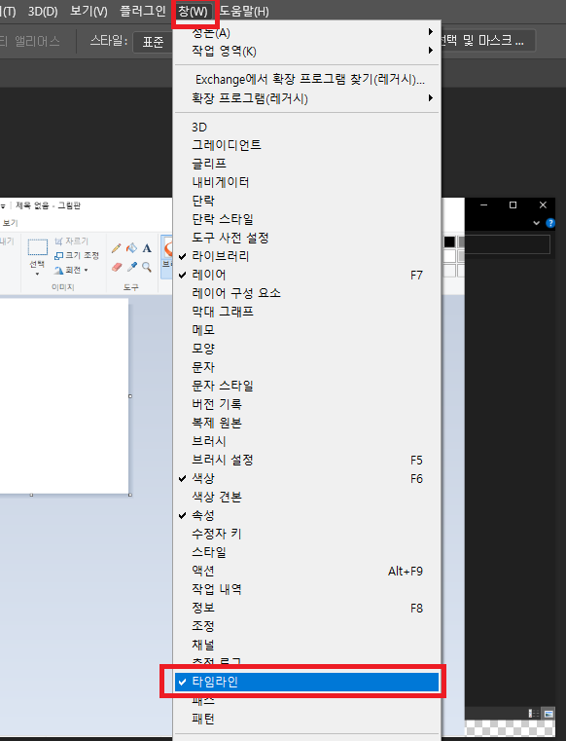Image resolution: width=566 pixels, height=741 pixels.
Task: Select 도구 사전 설정 menu item
Action: (307, 238)
